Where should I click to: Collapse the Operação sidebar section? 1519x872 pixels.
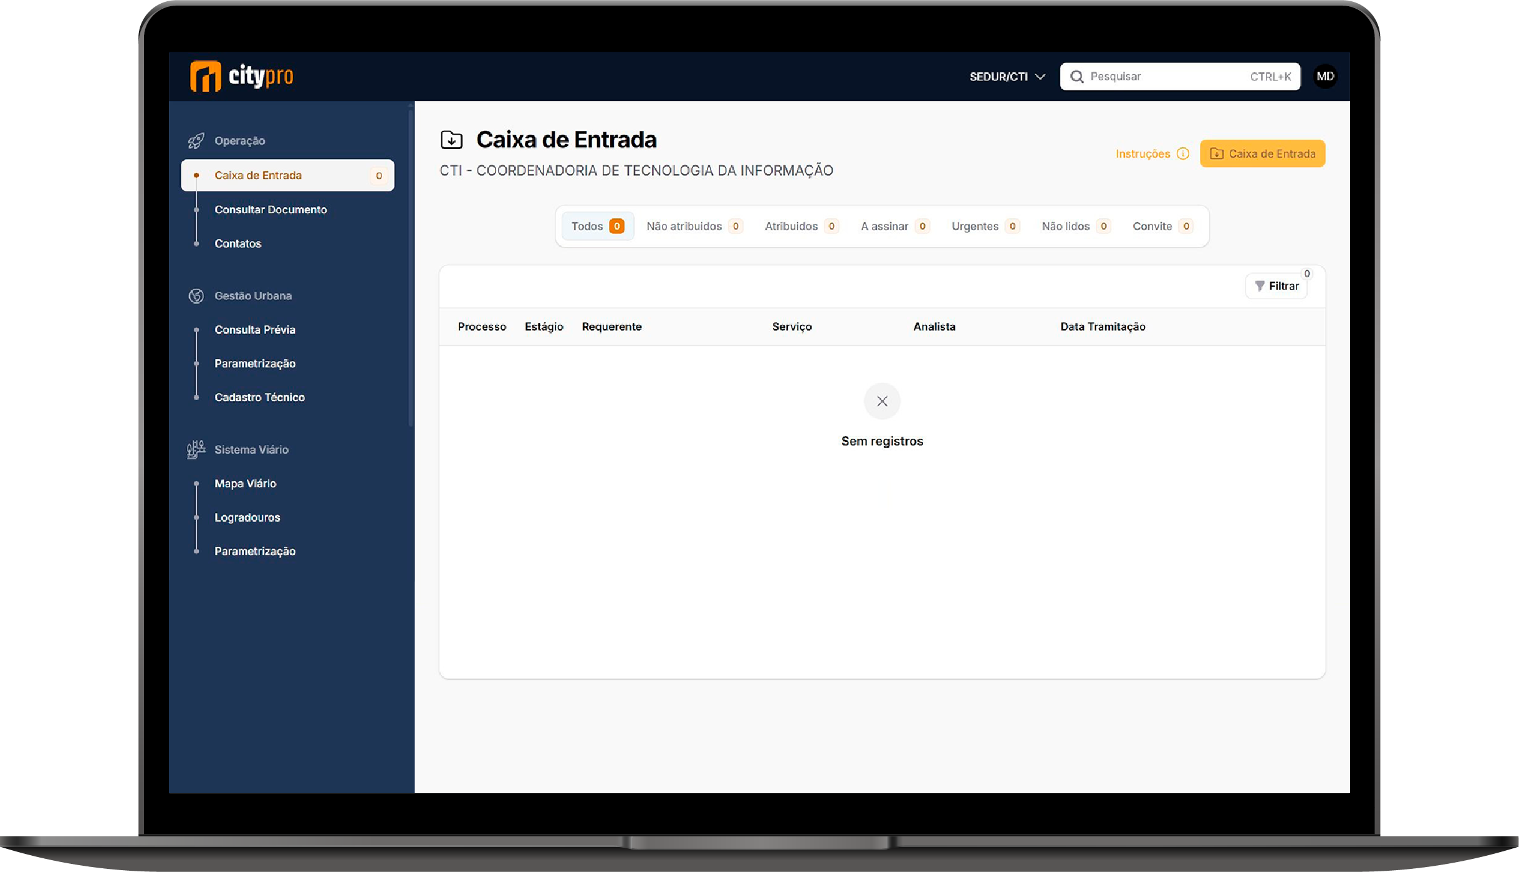239,141
